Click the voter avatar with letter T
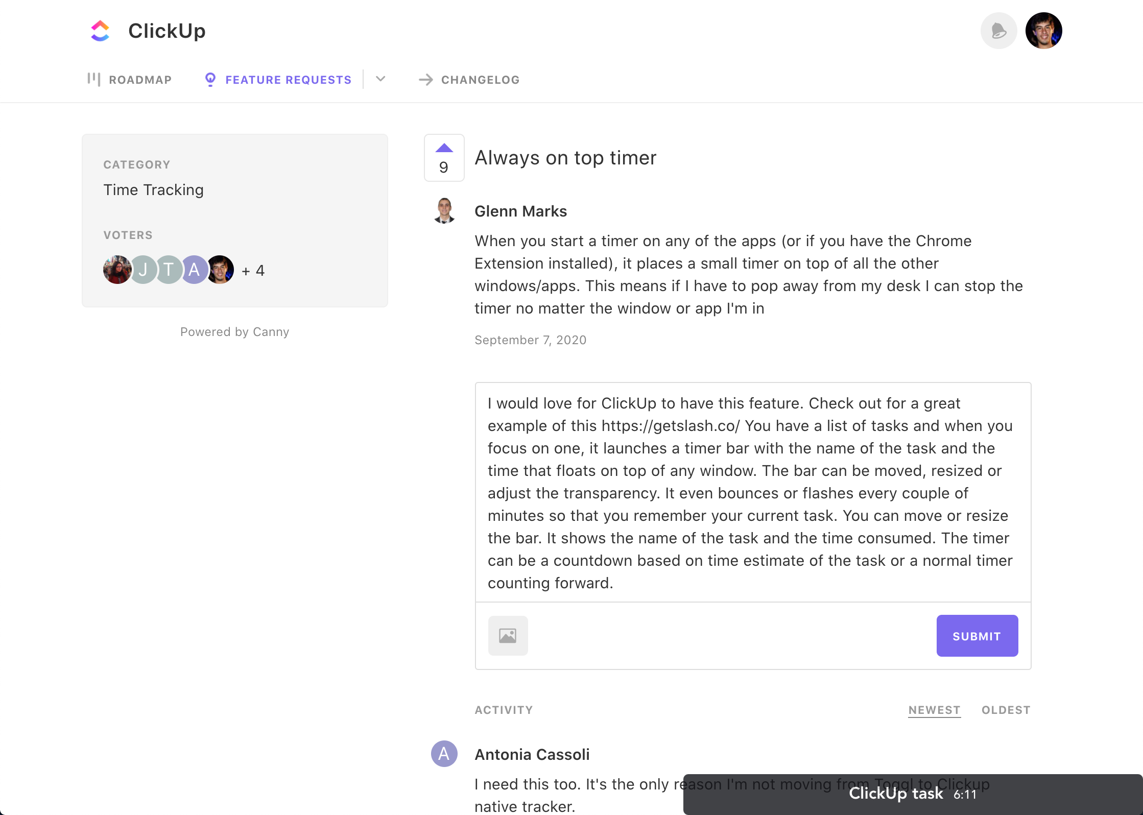 (x=169, y=270)
